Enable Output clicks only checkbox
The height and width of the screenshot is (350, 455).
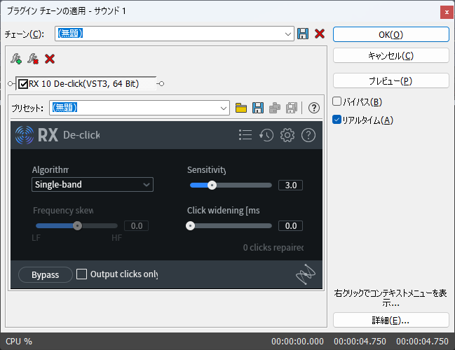click(81, 274)
